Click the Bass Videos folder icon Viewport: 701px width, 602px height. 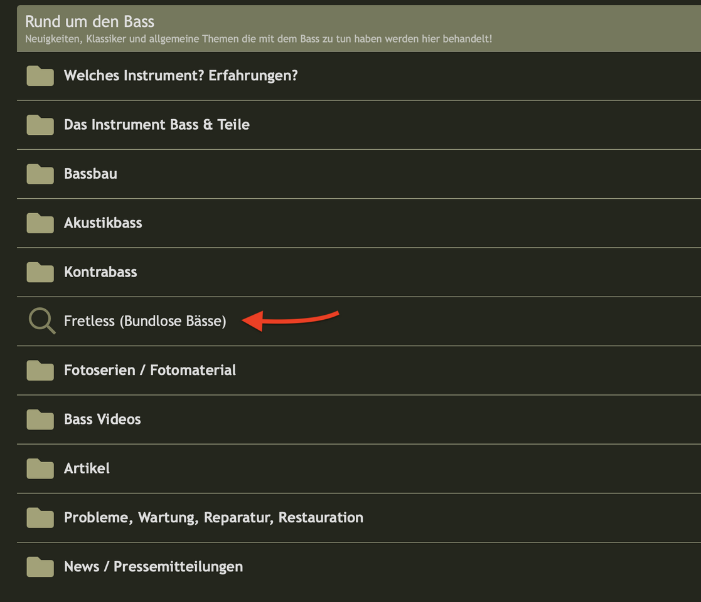[x=40, y=420]
